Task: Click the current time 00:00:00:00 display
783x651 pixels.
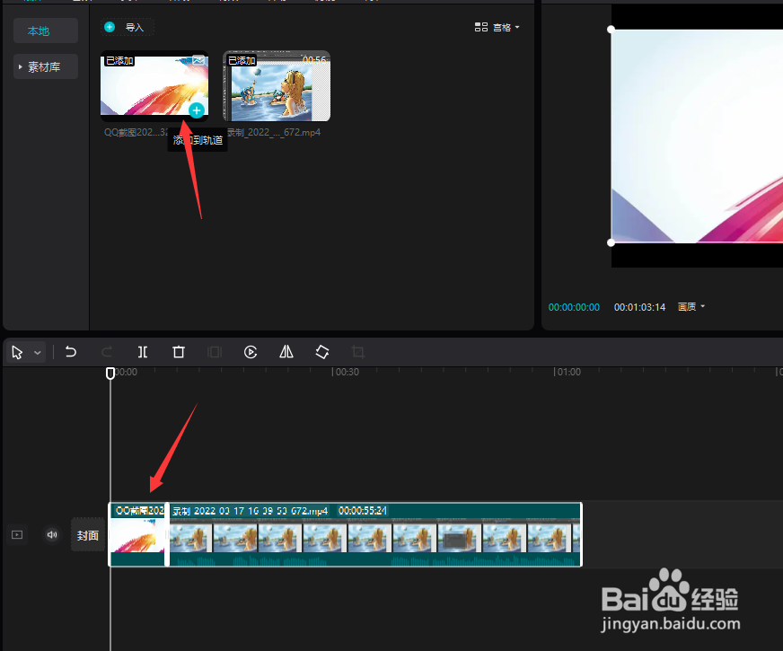Action: [574, 307]
